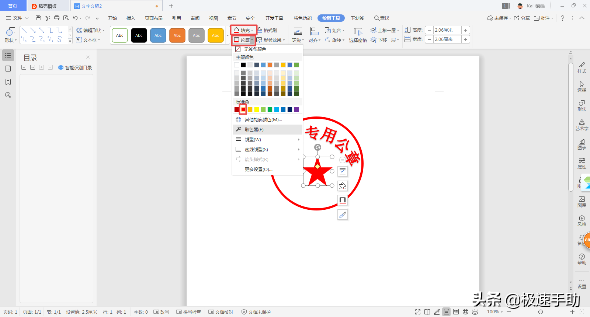Toggle document proofing (文档校对) in status bar
Image resolution: width=590 pixels, height=317 pixels.
coord(221,312)
